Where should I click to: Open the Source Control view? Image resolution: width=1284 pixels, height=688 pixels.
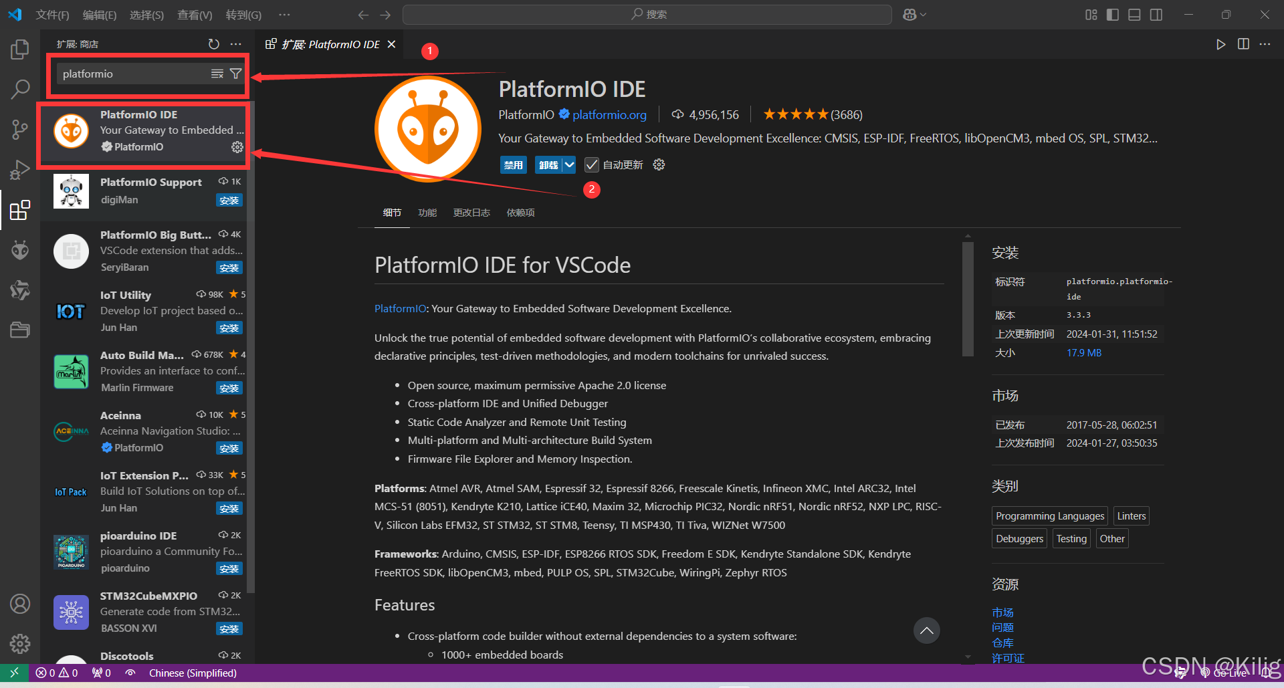tap(20, 129)
